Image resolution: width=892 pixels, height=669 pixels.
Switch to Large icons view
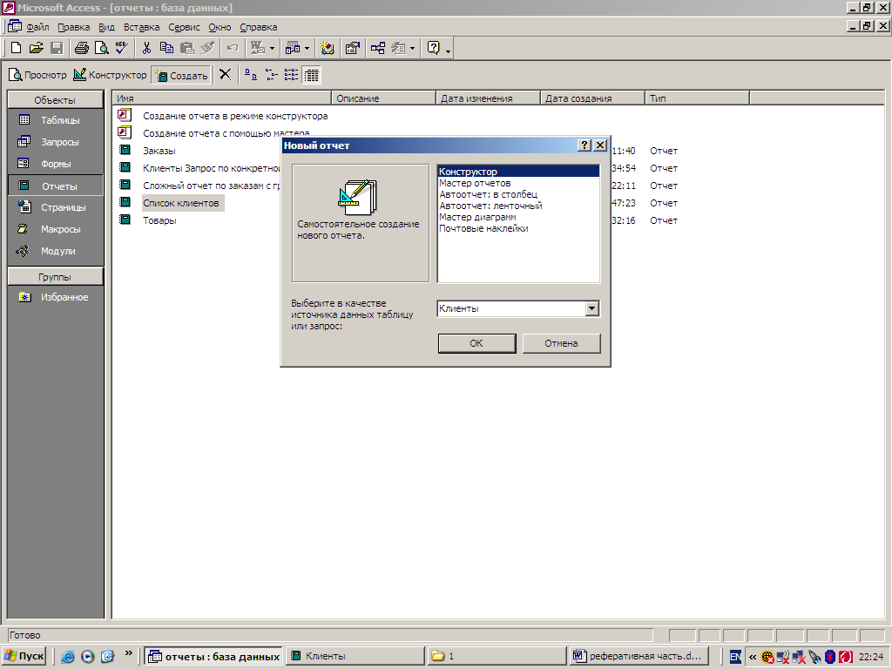[251, 75]
